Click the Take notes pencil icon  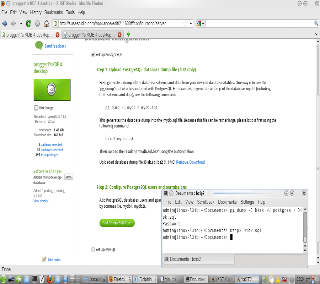point(44,260)
